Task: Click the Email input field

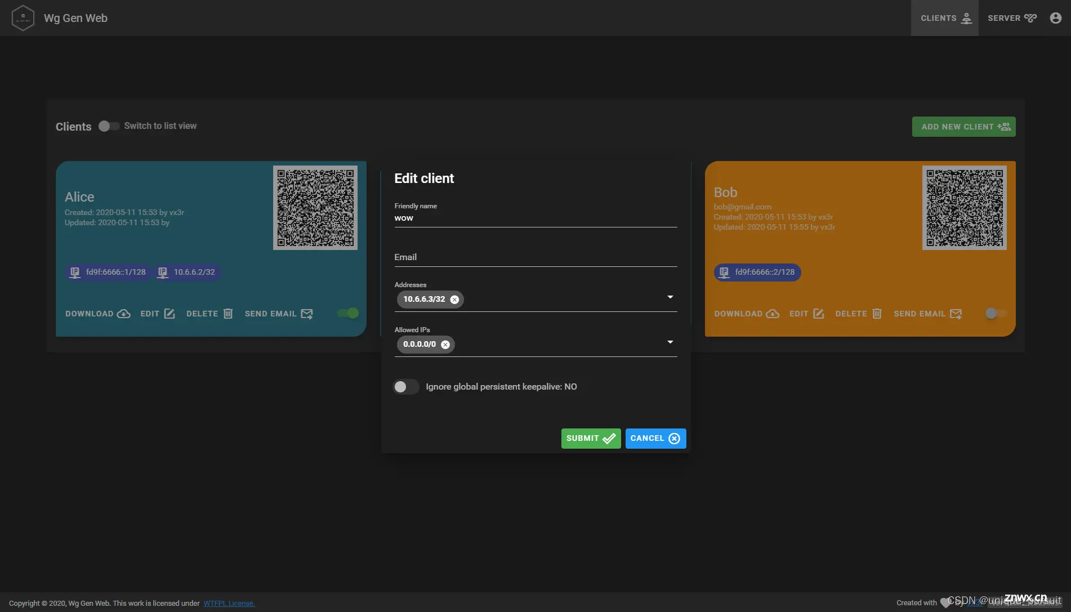Action: (535, 257)
